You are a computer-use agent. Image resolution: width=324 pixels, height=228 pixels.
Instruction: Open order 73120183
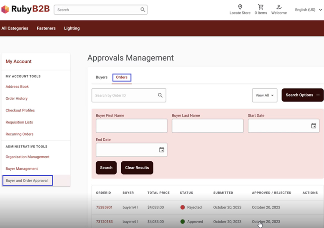coord(104,222)
